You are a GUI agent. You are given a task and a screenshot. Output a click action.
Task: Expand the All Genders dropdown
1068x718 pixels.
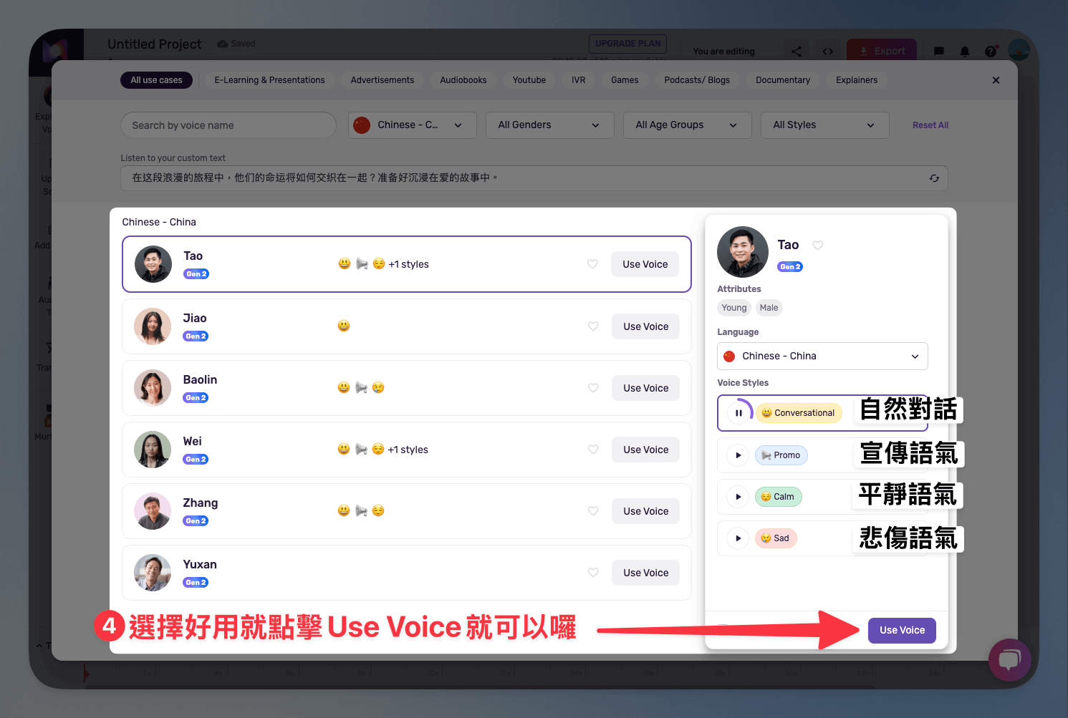click(550, 125)
